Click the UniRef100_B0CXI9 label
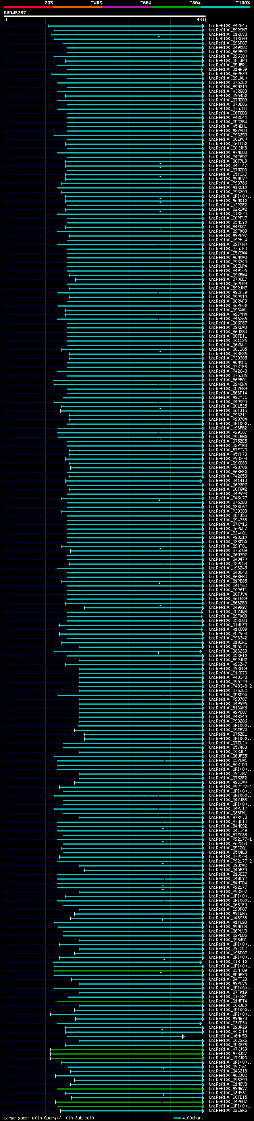254x1121 pixels. click(228, 1032)
